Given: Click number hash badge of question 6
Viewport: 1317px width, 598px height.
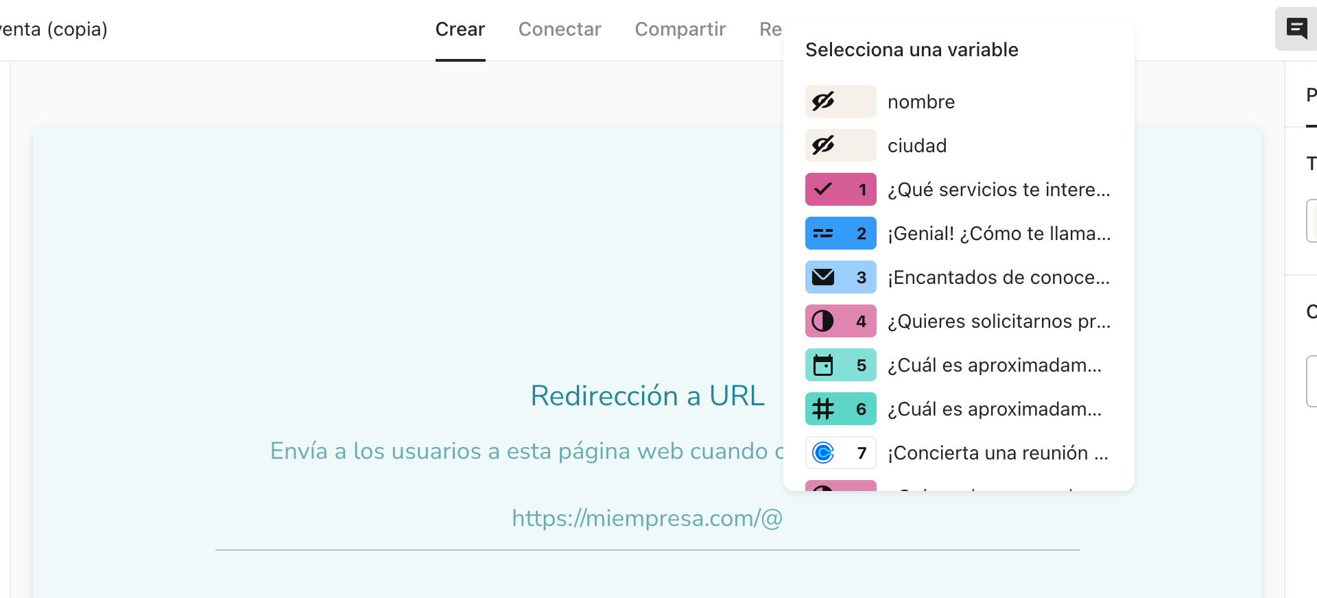Looking at the screenshot, I should [840, 409].
